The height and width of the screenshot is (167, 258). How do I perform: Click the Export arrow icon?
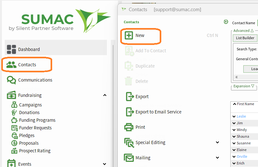point(130,97)
